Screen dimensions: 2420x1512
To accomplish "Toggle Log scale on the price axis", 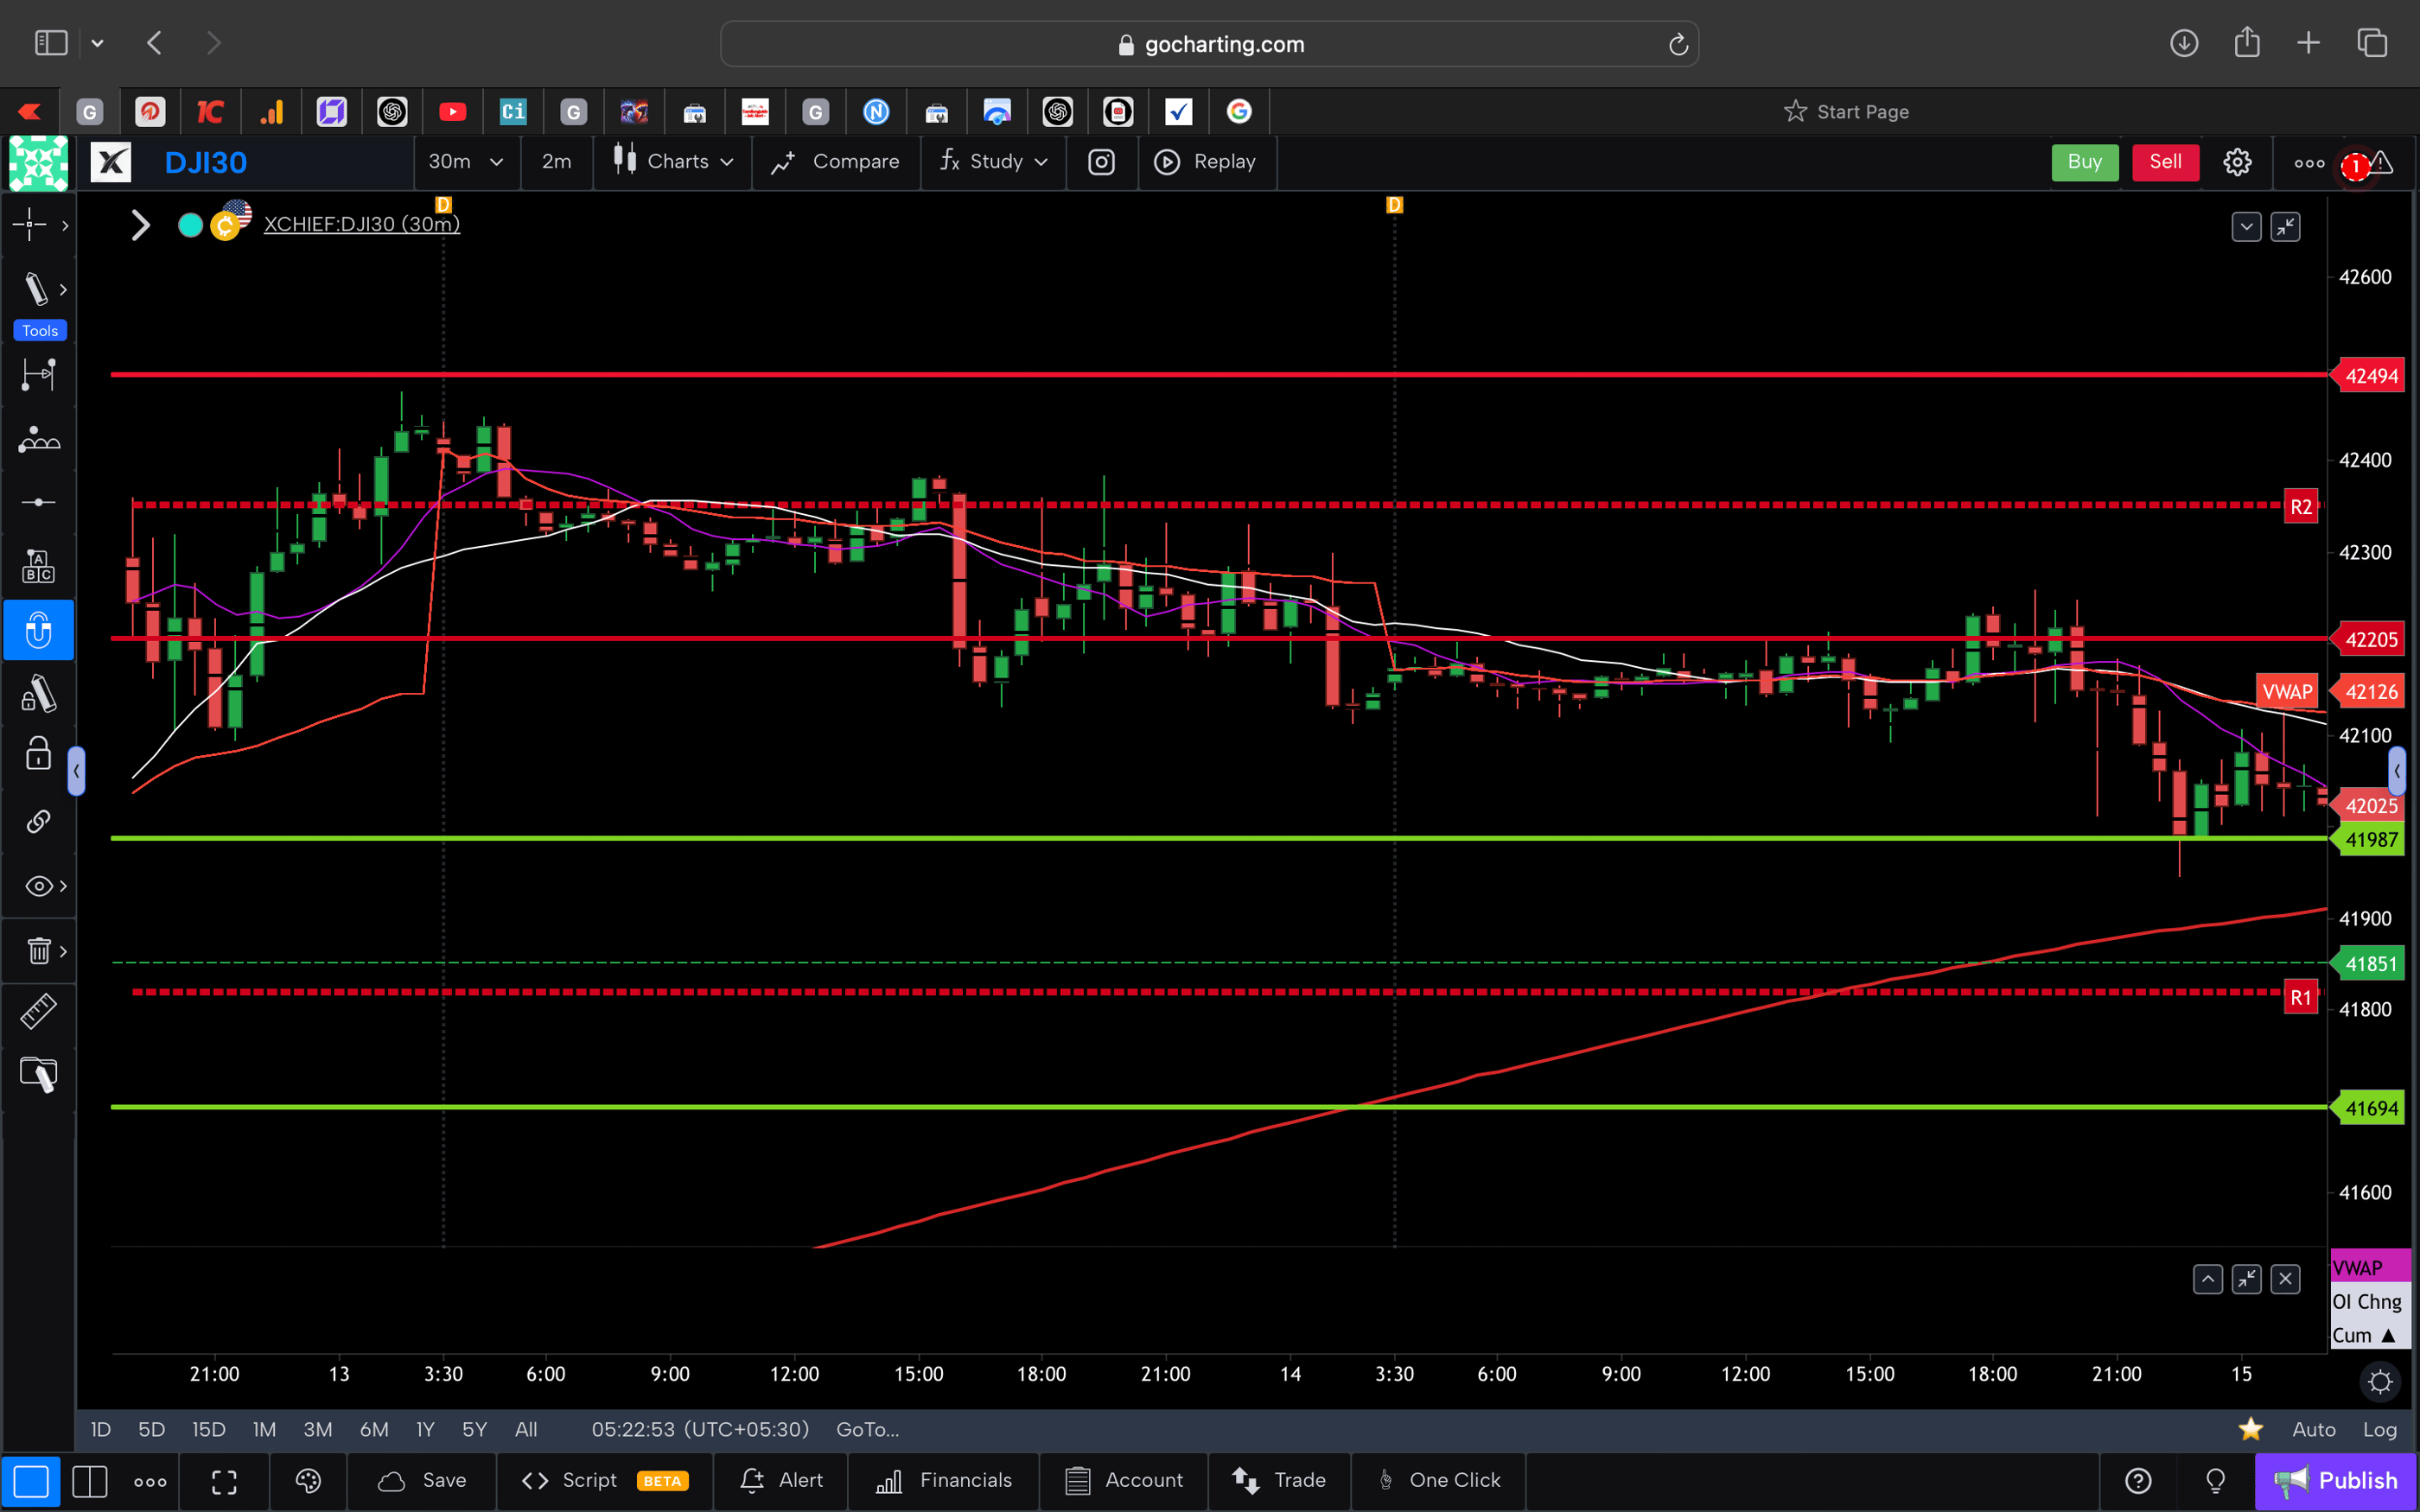I will click(2380, 1429).
